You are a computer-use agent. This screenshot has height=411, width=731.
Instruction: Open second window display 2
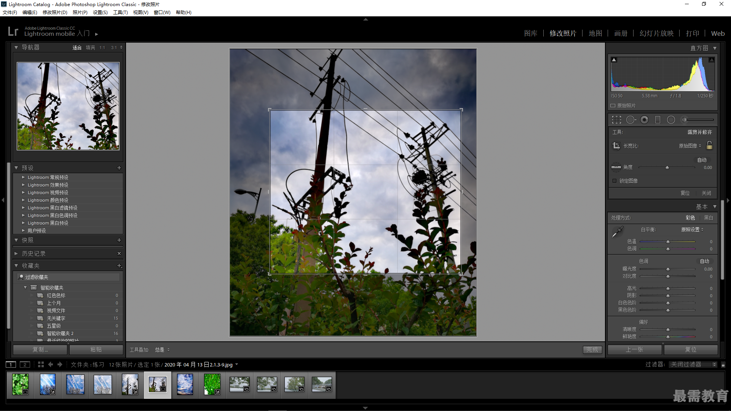25,365
